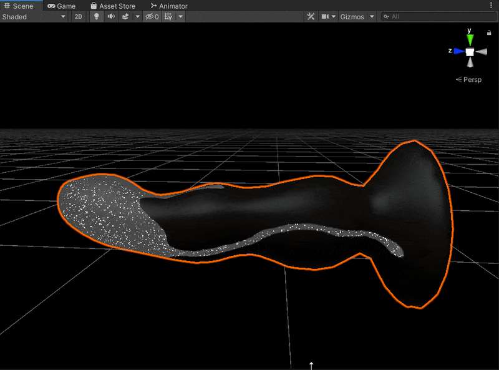Toggle 2D view mode
Screen dimensions: 499x370
[x=79, y=17]
